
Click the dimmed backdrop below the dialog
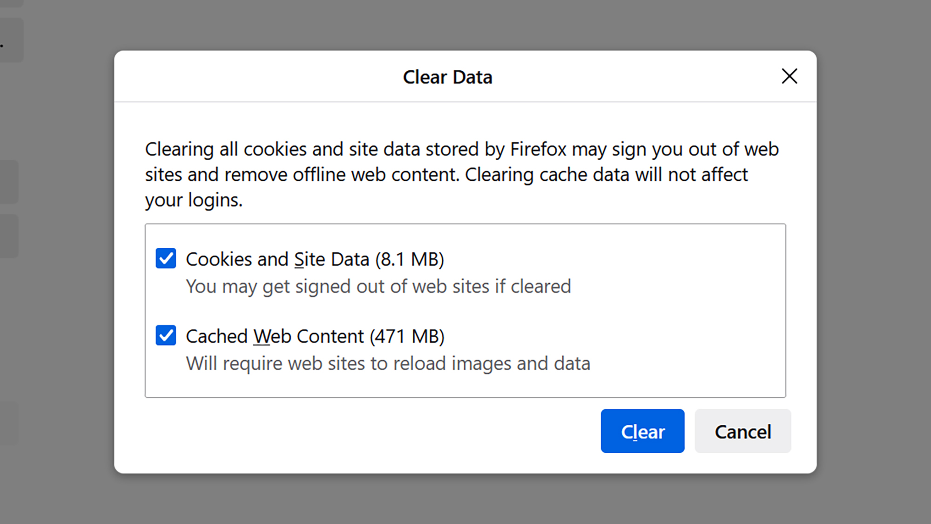coord(465,501)
